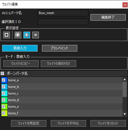The image size is (128, 130).
Task: Uncheck the bone_e checkbox
Action: 4,107
